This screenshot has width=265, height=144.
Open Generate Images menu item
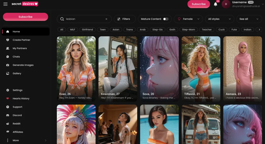pos(26,65)
